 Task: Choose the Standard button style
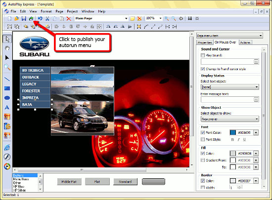tap(125, 182)
